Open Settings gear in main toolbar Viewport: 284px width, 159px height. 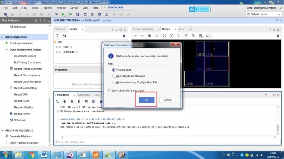pos(99,14)
